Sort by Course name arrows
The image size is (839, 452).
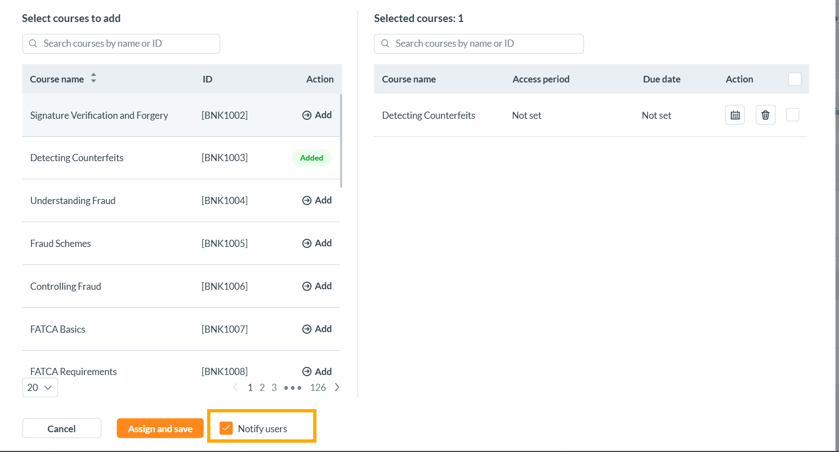tap(93, 78)
